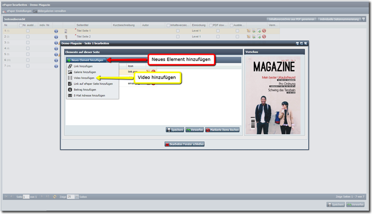Toggle the 'Ausble...' column header checkbox

coord(231,26)
